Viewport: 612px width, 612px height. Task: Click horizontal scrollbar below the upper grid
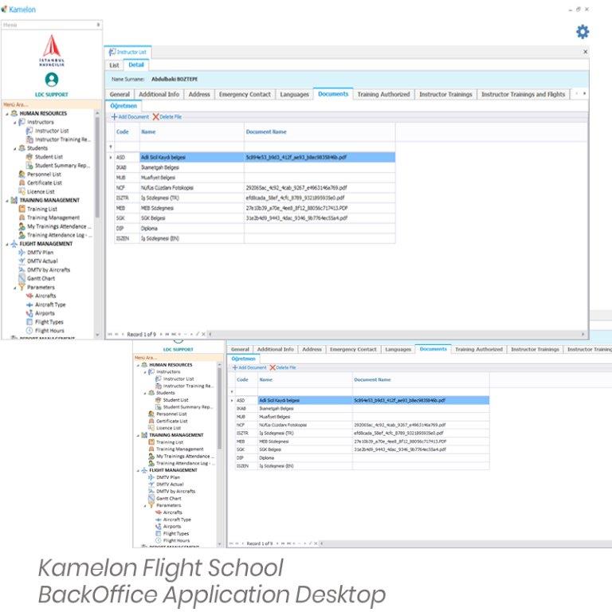pyautogui.click(x=396, y=334)
